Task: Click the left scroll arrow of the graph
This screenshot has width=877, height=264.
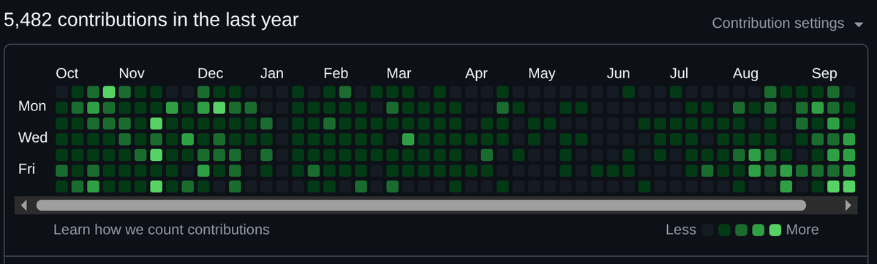Action: click(23, 205)
